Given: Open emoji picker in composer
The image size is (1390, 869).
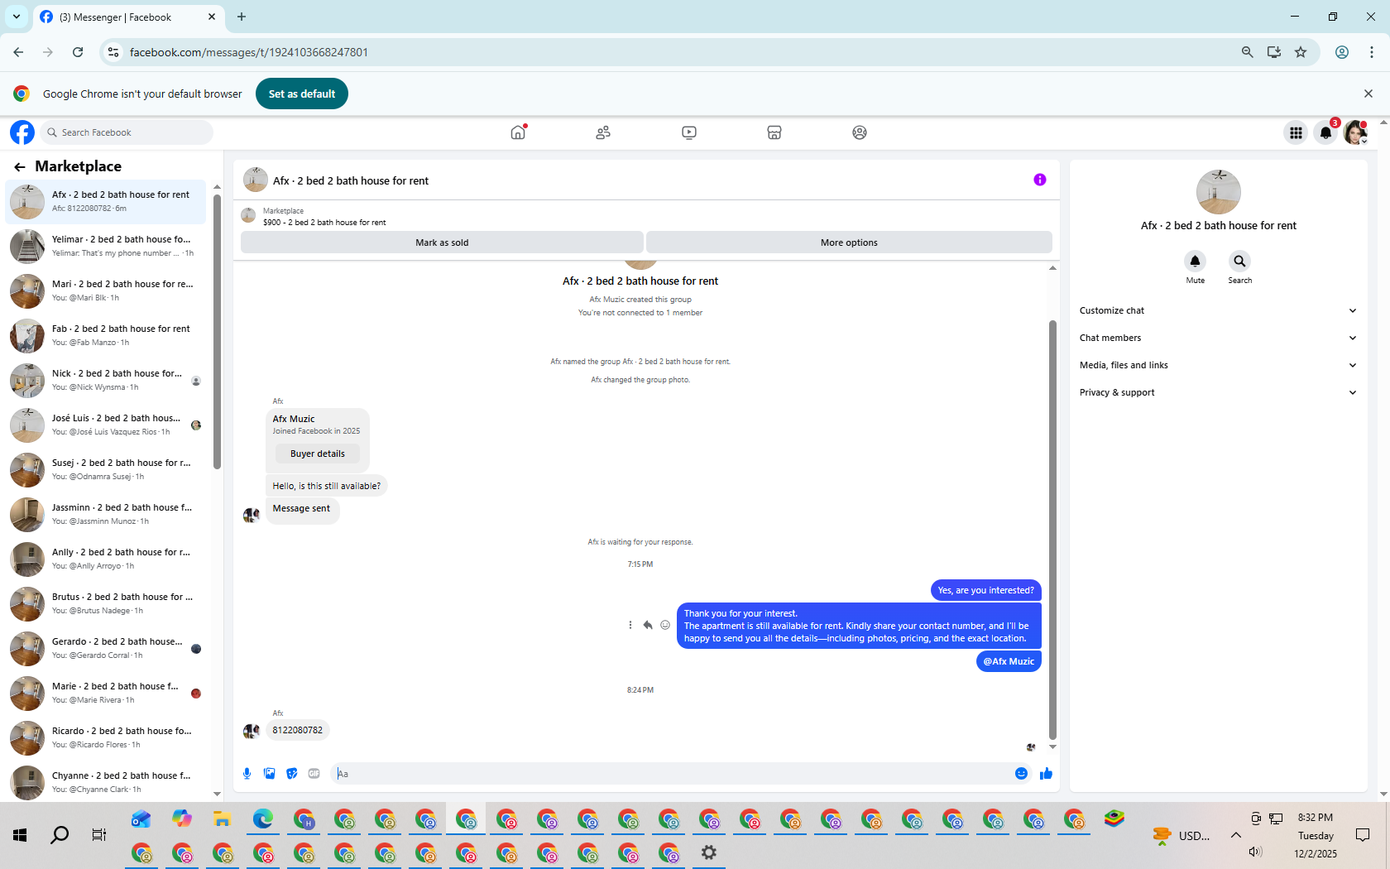Looking at the screenshot, I should tap(1021, 774).
